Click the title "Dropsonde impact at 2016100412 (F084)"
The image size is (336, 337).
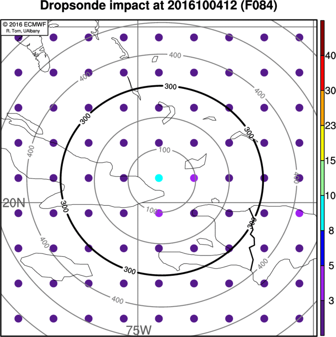(x=159, y=6)
